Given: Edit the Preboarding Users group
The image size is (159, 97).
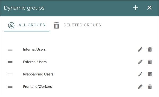Looking at the screenshot, I should 140,74.
